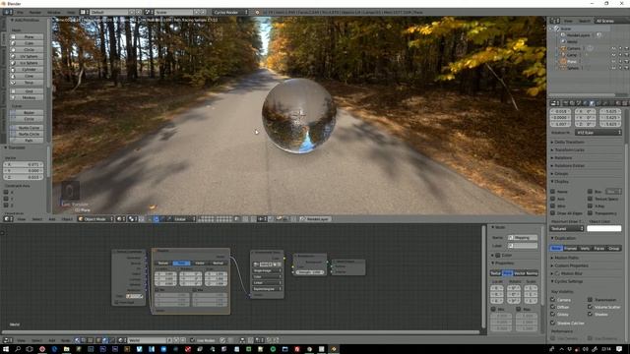This screenshot has width=630, height=354.
Task: Toggle Sphere visibility eye in outliner
Action: pos(613,68)
